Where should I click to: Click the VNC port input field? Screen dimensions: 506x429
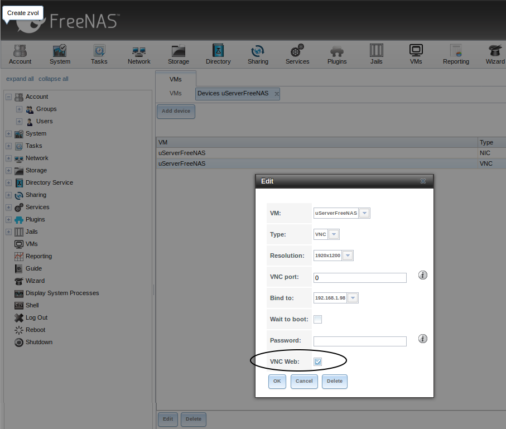[360, 278]
